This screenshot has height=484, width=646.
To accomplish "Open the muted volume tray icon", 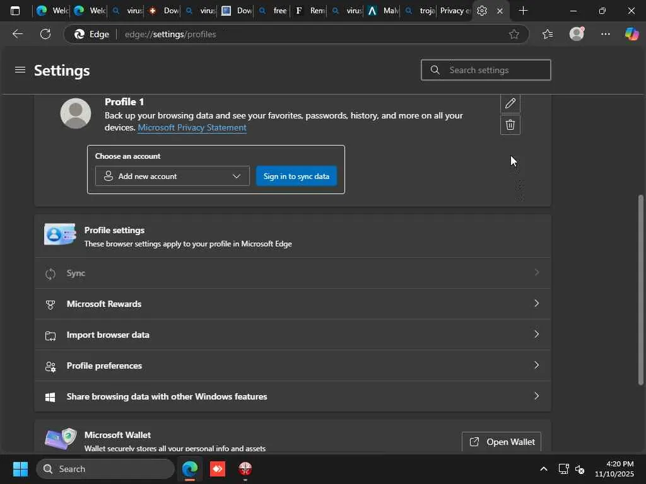I will 580,469.
